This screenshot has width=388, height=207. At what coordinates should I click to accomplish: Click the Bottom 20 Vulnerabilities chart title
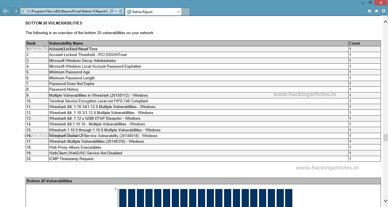click(49, 181)
